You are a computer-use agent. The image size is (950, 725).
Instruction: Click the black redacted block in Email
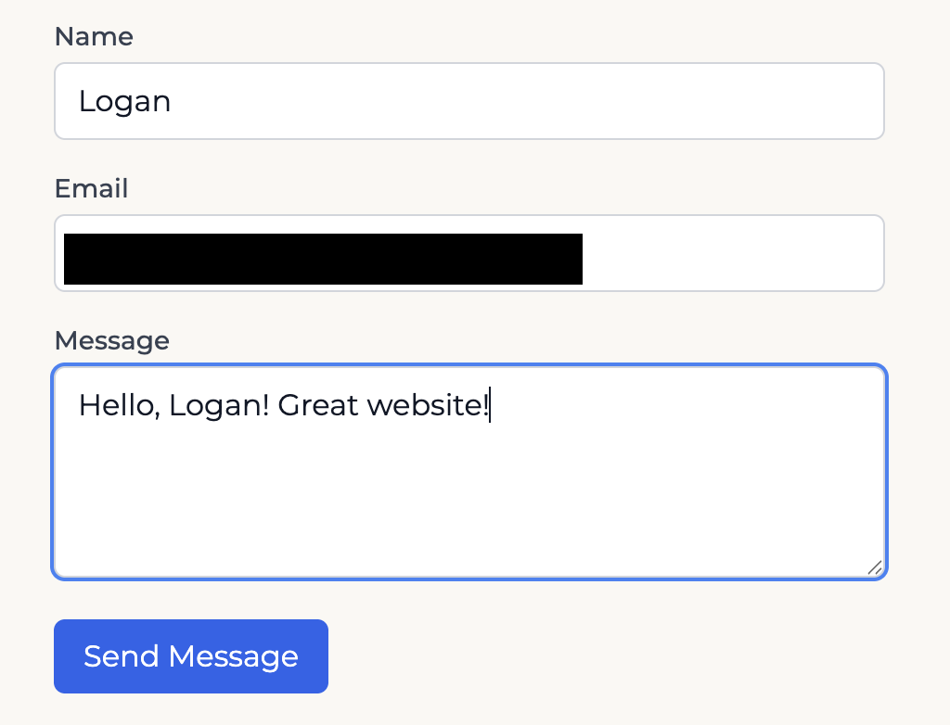click(x=323, y=259)
